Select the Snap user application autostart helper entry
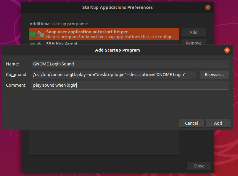 pyautogui.click(x=104, y=34)
